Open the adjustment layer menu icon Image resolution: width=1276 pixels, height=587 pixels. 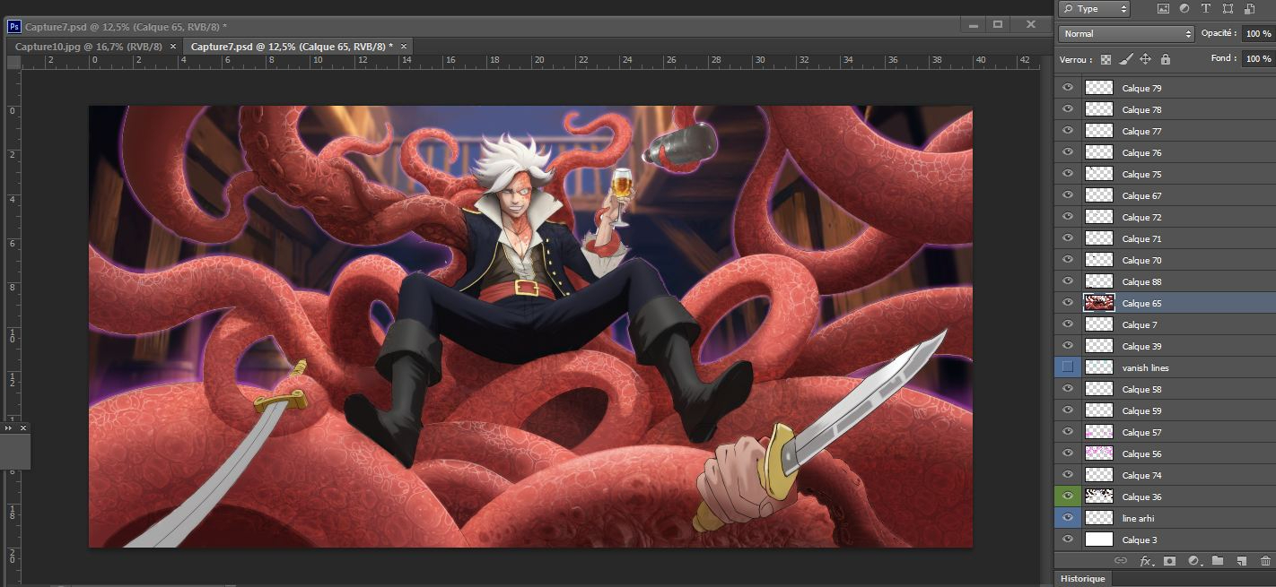tap(1193, 561)
